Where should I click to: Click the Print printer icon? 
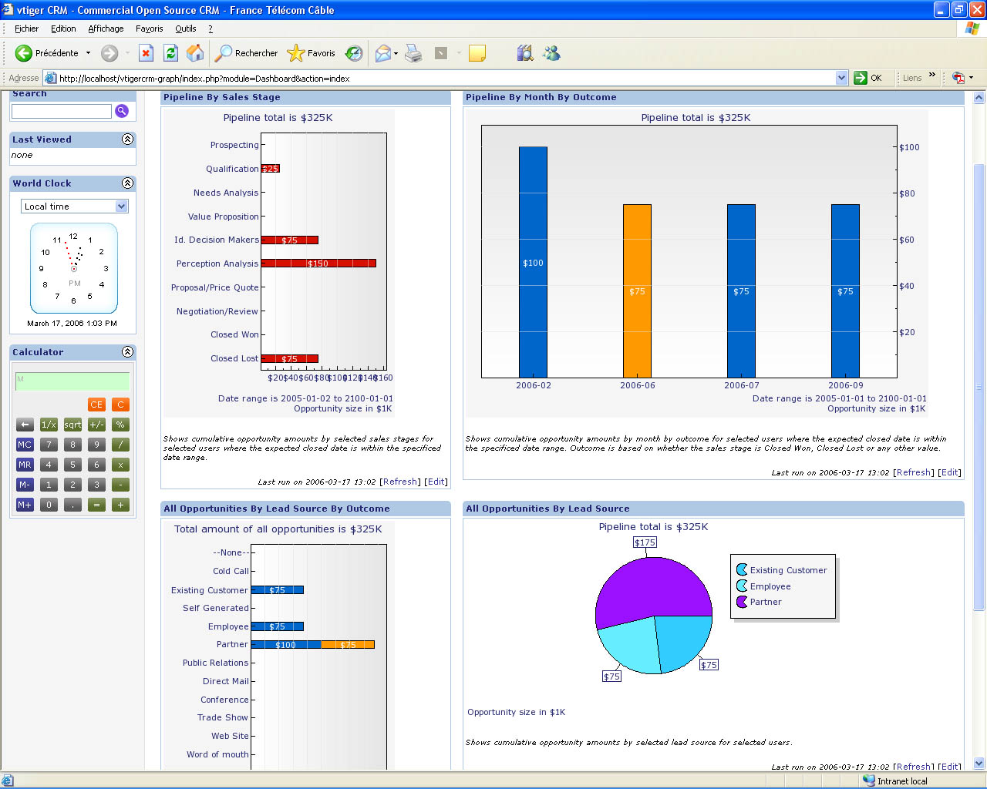pos(413,53)
